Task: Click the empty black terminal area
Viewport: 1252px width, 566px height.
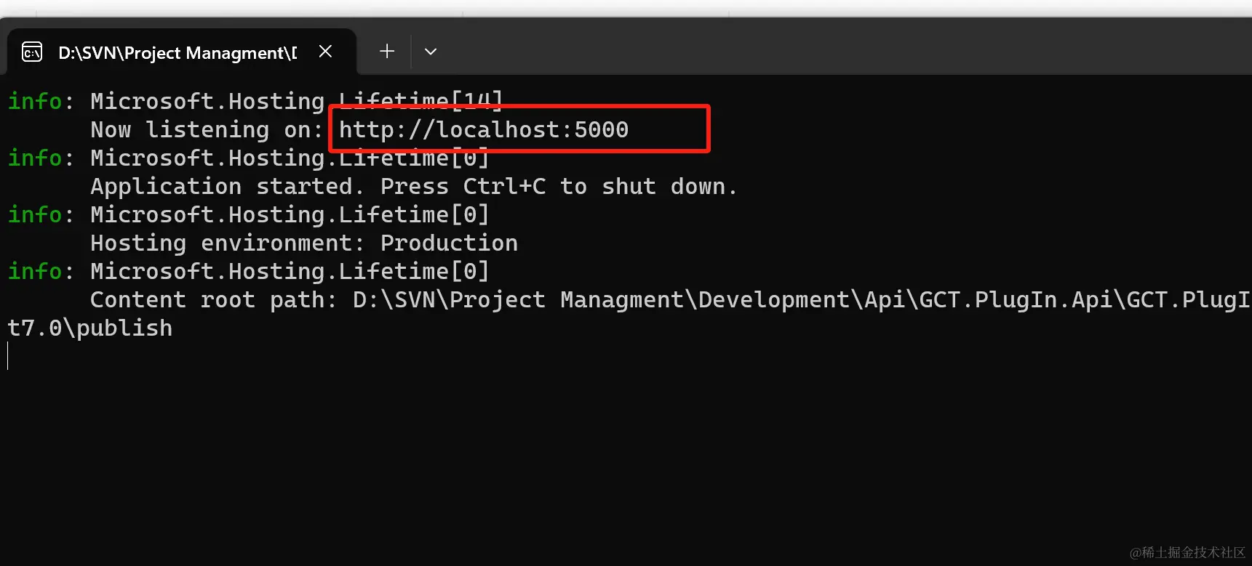Action: 626,450
